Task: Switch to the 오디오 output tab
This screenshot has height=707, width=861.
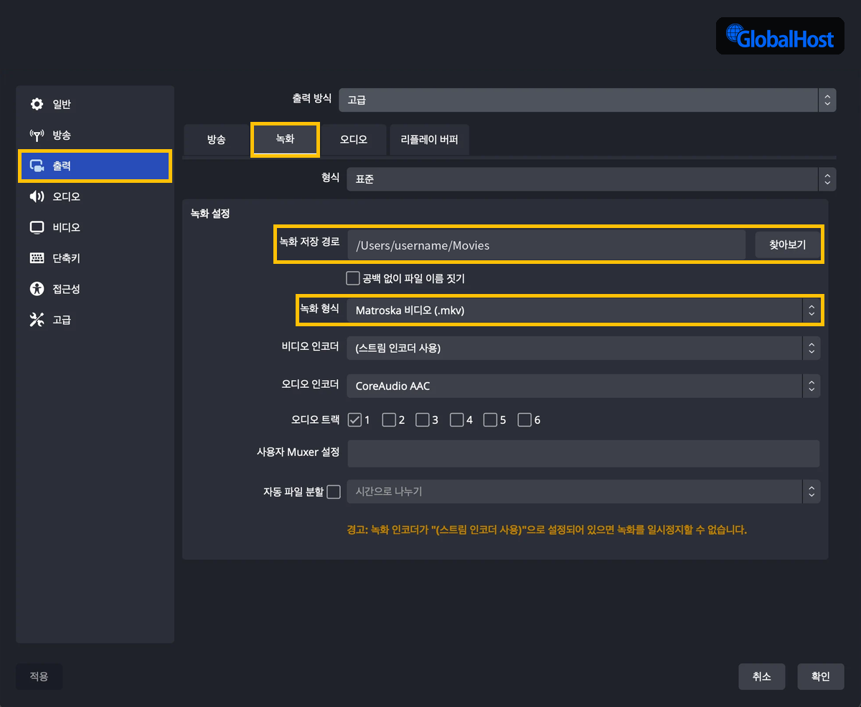Action: pos(354,140)
